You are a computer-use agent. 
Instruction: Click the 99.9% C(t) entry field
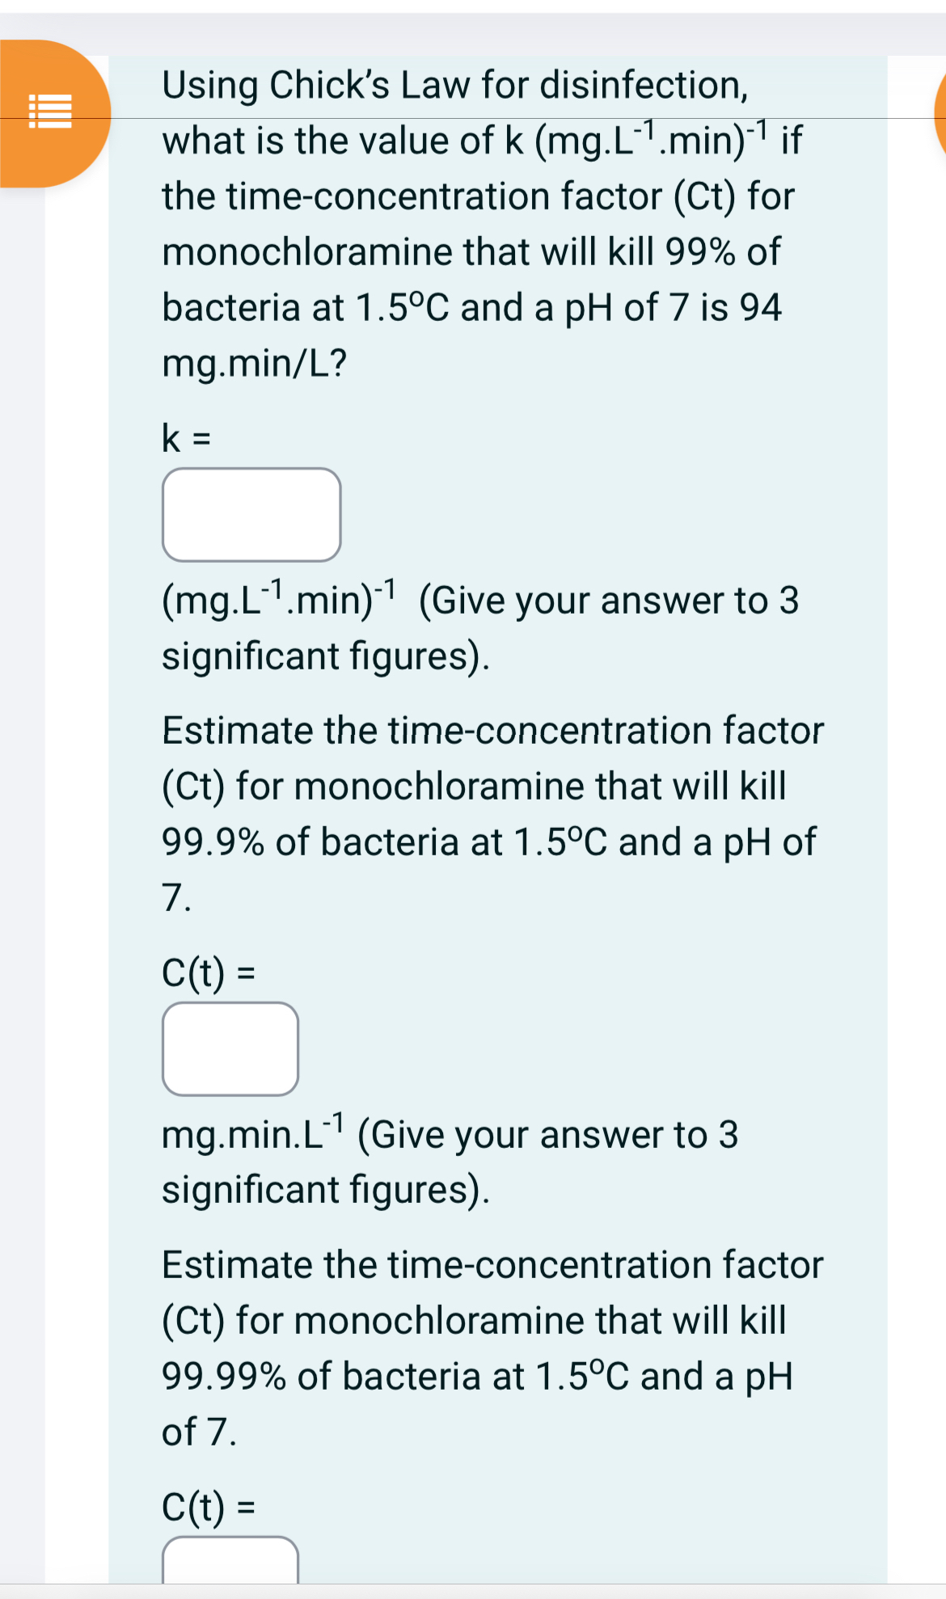[230, 1048]
